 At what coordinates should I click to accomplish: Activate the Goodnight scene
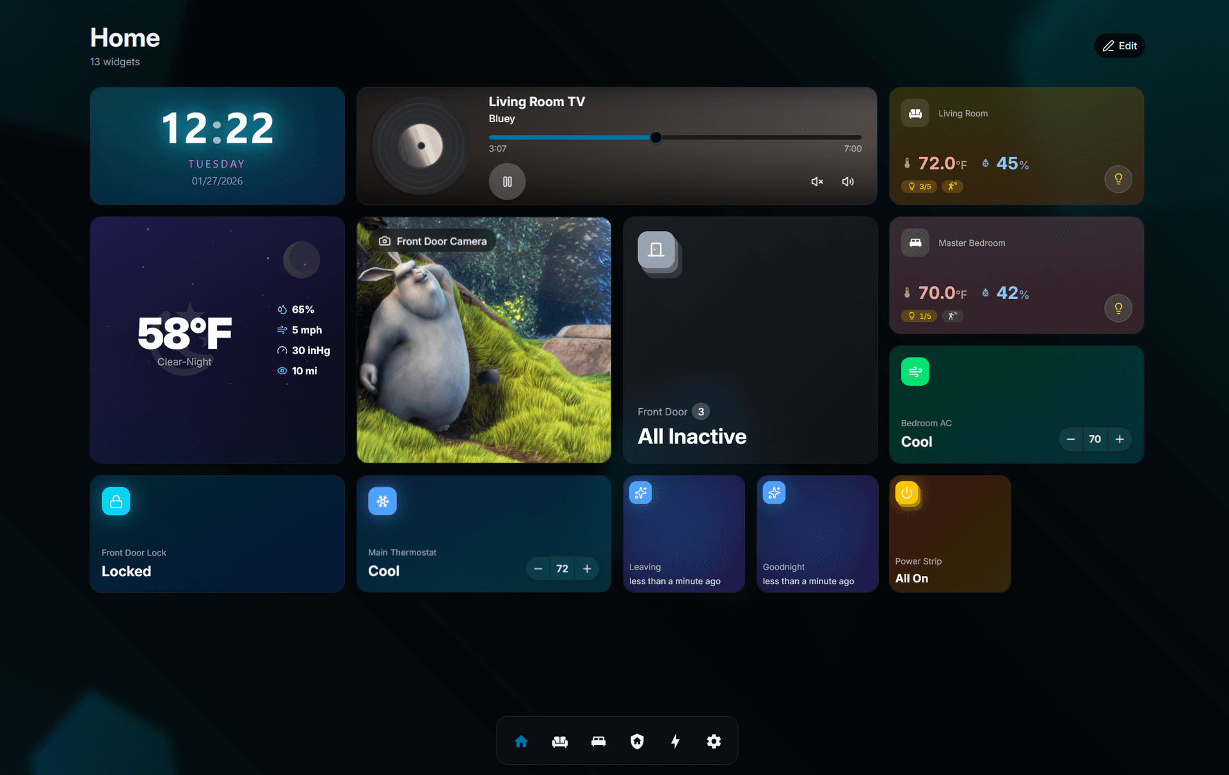pos(817,534)
